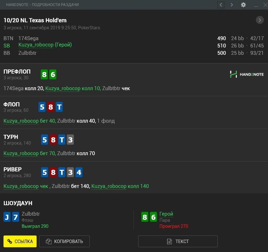Click Kuzya_robocop колл 140 on river
Image resolution: width=268 pixels, height=252 pixels.
click(x=120, y=186)
